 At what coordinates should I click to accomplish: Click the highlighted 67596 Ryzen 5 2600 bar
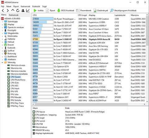43,39
